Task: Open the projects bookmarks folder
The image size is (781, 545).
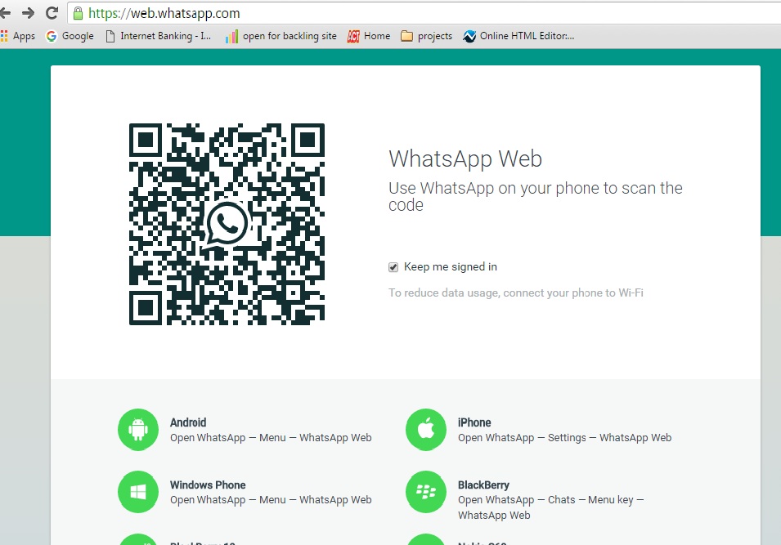Action: (x=426, y=36)
